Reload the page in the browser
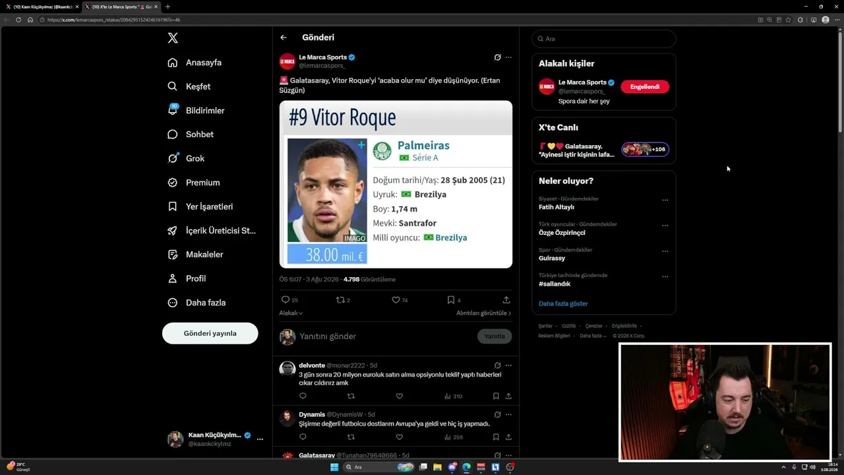The height and width of the screenshot is (475, 844). pos(18,20)
